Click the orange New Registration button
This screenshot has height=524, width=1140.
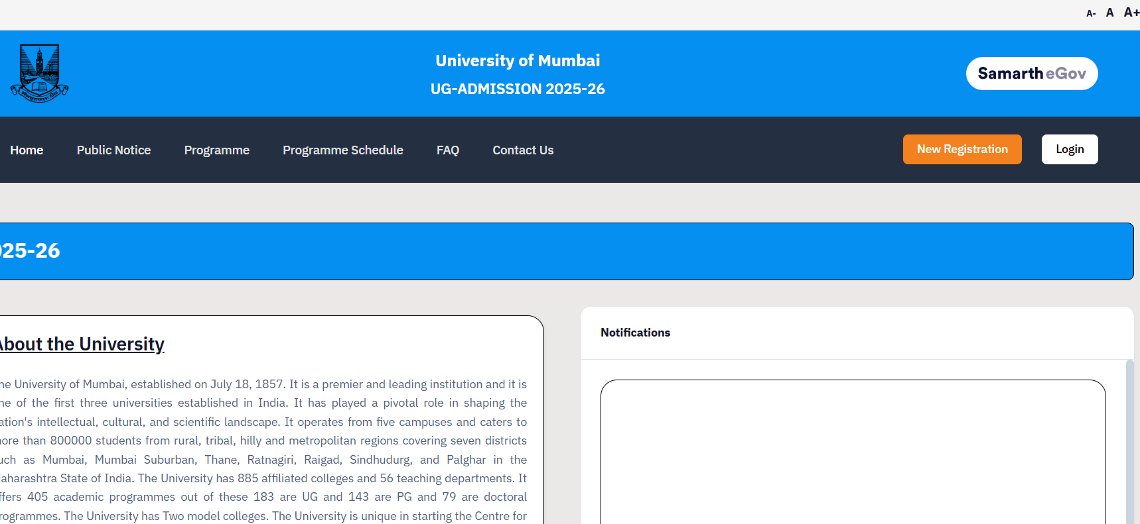[962, 150]
